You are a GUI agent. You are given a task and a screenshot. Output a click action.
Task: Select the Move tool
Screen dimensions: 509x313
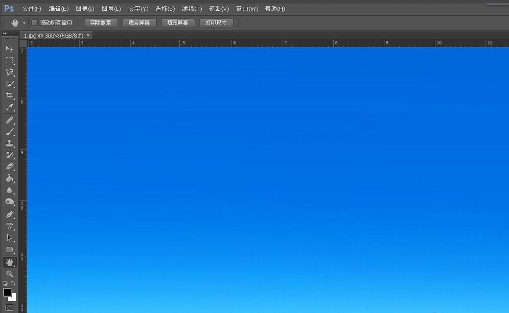click(x=9, y=49)
